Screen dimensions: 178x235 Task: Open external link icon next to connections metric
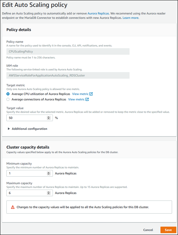point(87,99)
